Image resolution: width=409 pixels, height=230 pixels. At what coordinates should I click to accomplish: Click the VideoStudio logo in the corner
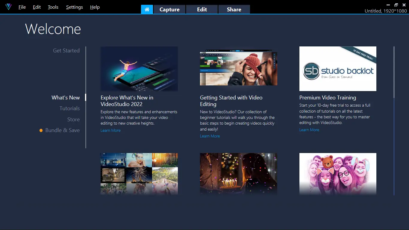pyautogui.click(x=8, y=7)
